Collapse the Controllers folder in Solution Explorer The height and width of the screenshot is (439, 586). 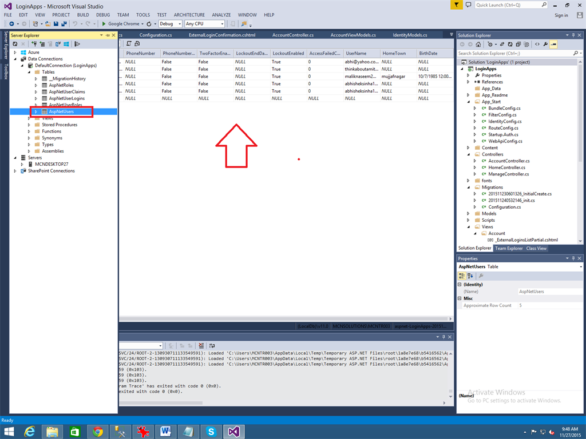tap(468, 154)
